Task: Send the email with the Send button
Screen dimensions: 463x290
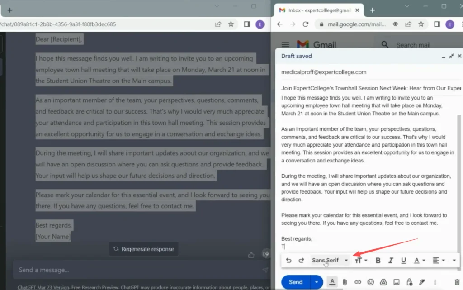Action: coord(296,282)
